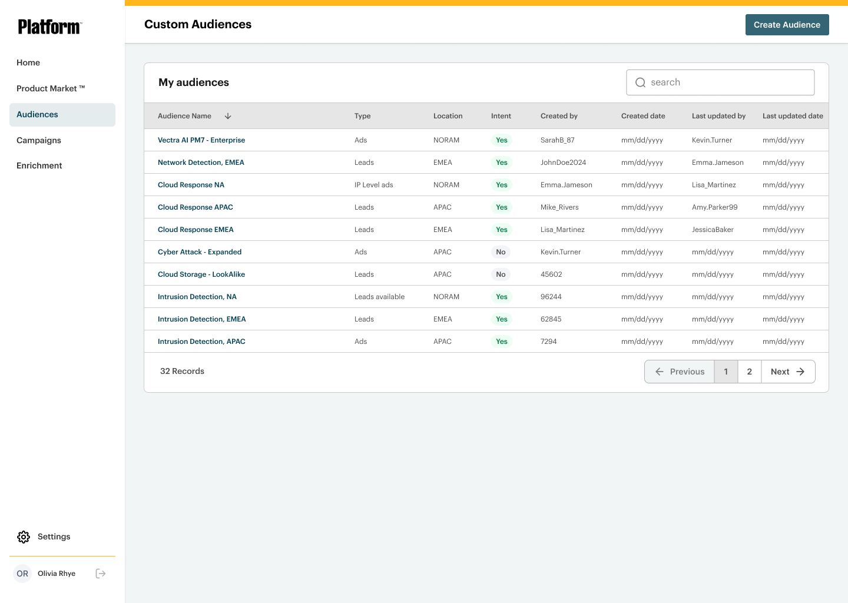Go to the Next page
Viewport: 848px width, 603px height.
[x=788, y=372]
